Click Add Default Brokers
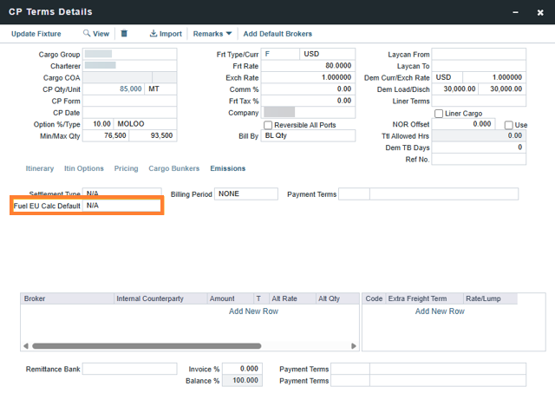Image resolution: width=555 pixels, height=393 pixels. click(x=277, y=34)
